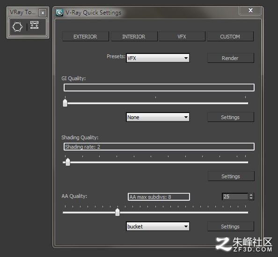The width and height of the screenshot is (278, 257).
Task: Open the sampler dropdown showing bucket
Action: 158,227
